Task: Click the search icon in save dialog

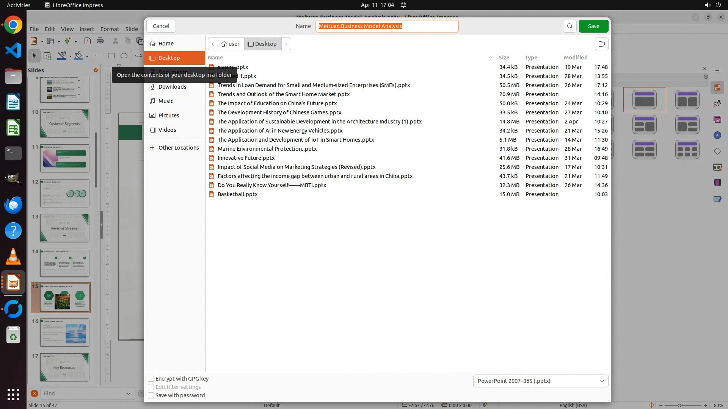Action: pos(570,26)
